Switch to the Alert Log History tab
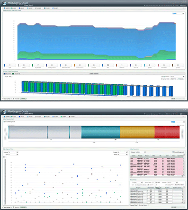This screenshot has height=210, width=188. (143, 205)
